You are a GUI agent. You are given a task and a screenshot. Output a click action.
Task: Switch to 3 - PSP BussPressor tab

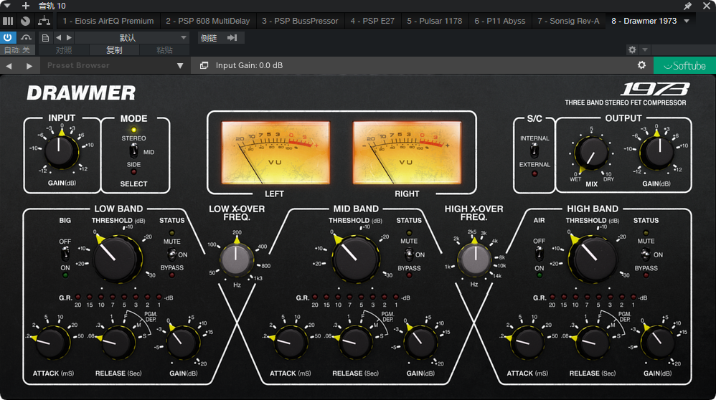point(300,21)
